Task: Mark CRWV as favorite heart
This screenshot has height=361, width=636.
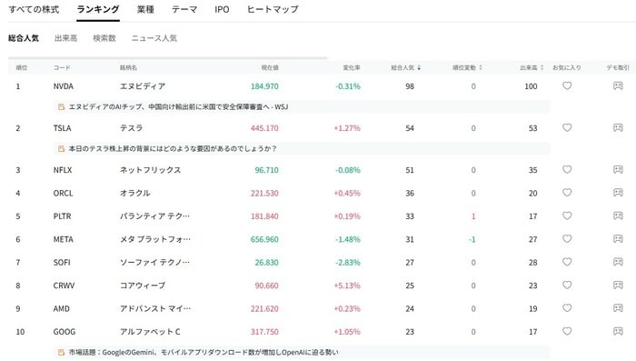Action: tap(567, 285)
